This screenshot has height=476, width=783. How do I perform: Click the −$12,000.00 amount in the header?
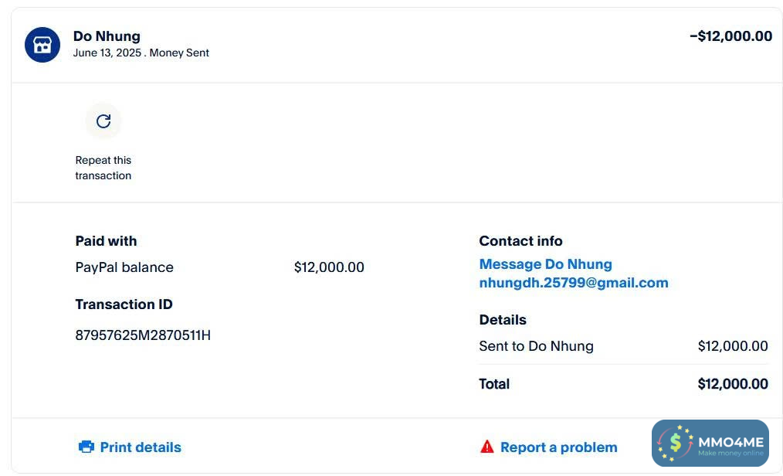coord(730,36)
